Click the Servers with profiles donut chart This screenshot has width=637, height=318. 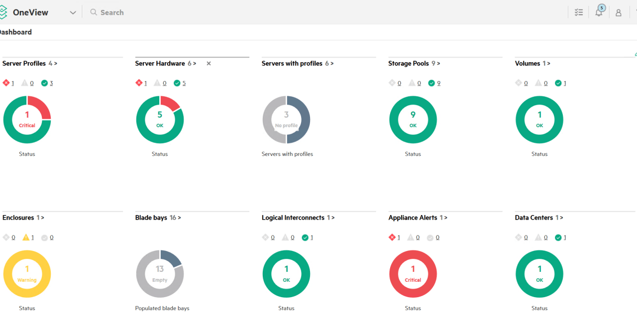[286, 119]
